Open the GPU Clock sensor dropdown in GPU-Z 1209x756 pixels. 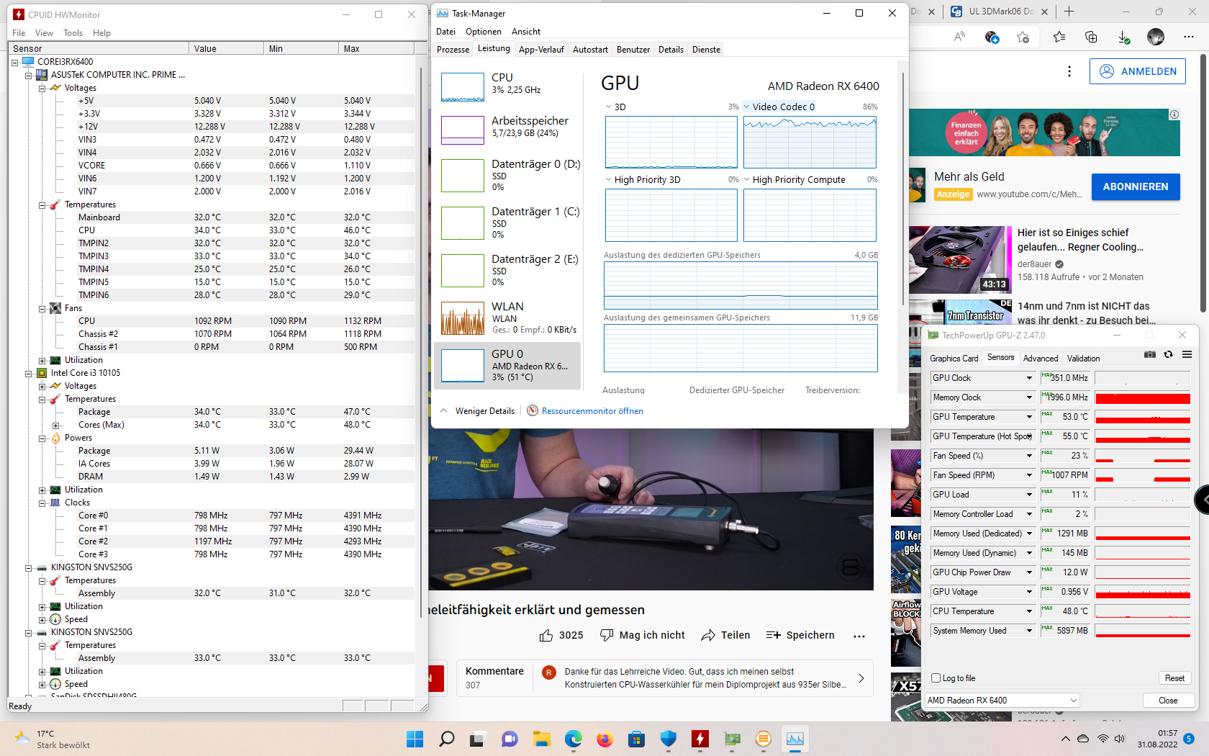tap(1028, 377)
